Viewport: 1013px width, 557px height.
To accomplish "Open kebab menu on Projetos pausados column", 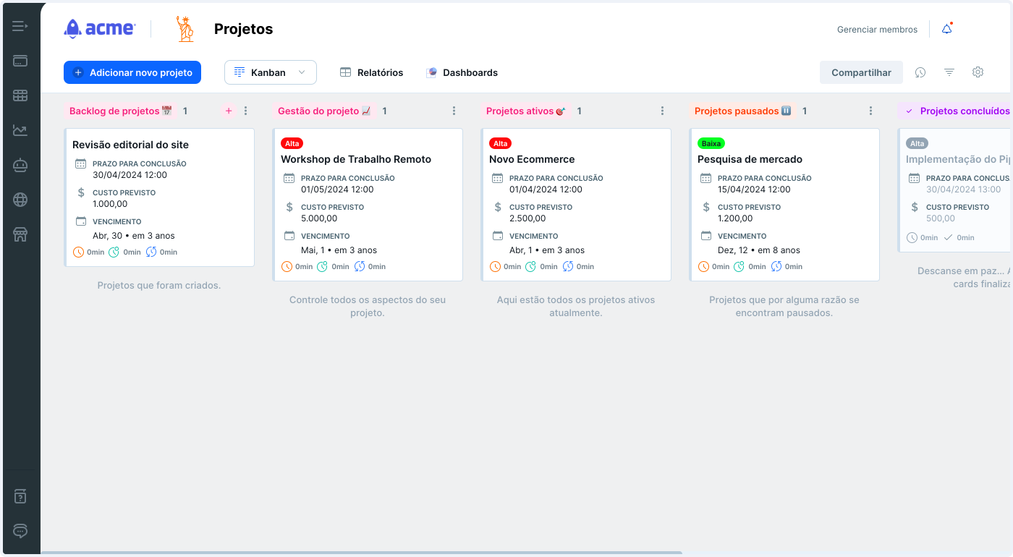I will 870,111.
